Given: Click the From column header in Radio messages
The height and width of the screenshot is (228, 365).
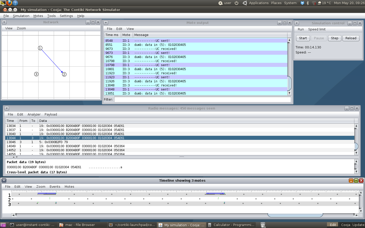Looking at the screenshot, I should pyautogui.click(x=24, y=121).
